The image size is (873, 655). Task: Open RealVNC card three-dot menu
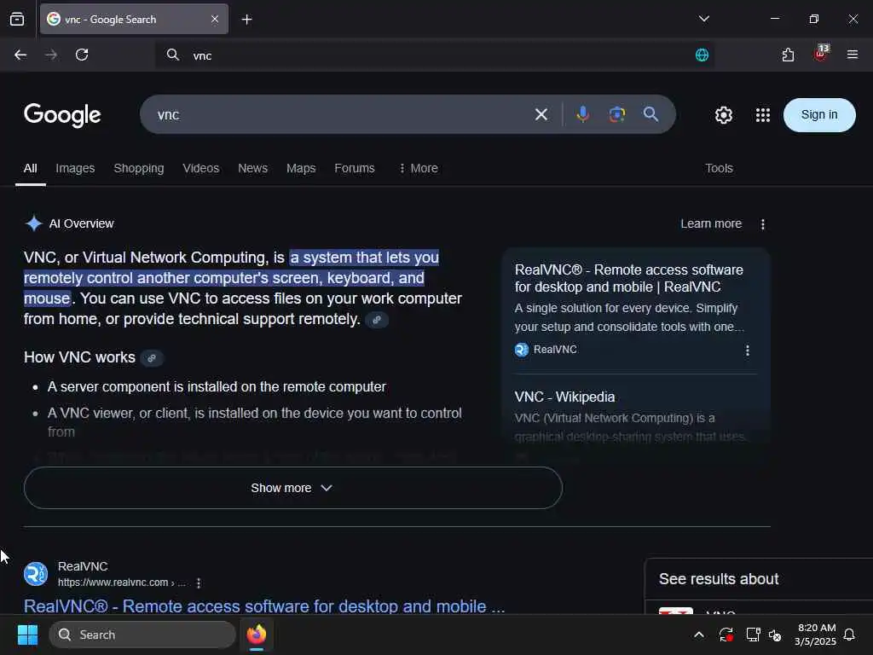747,351
